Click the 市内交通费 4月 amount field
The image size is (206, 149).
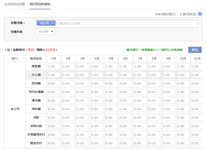[97, 92]
